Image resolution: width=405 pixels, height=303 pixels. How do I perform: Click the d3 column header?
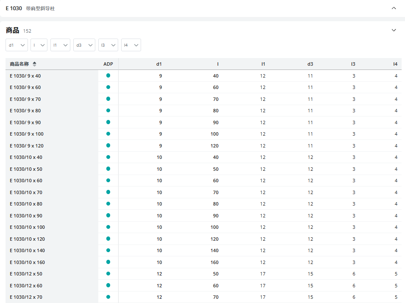click(x=310, y=64)
